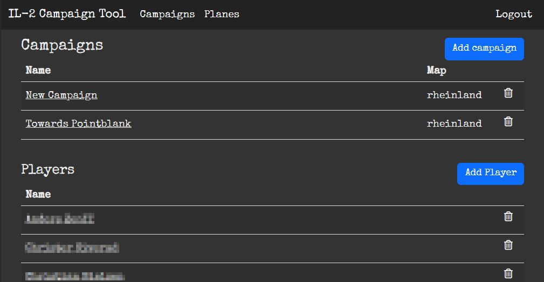Image resolution: width=544 pixels, height=282 pixels.
Task: Open the Campaigns navigation menu item
Action: click(x=167, y=15)
